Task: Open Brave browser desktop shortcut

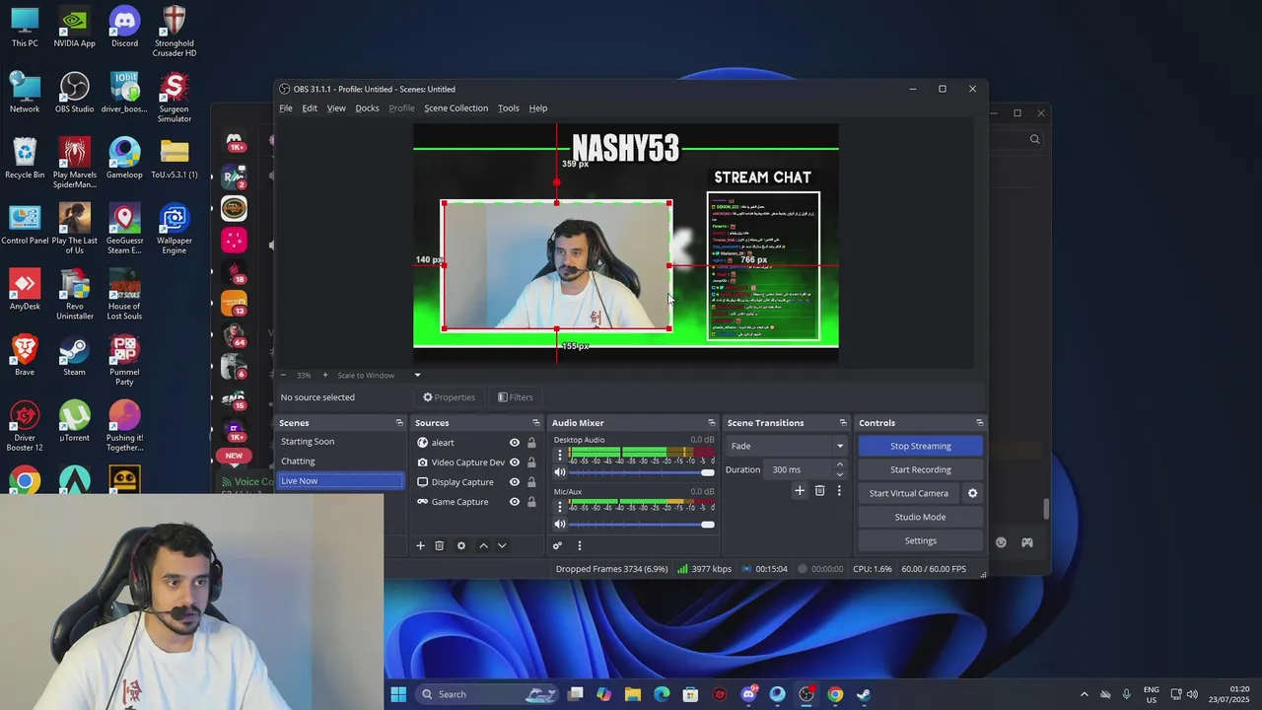Action: point(25,357)
